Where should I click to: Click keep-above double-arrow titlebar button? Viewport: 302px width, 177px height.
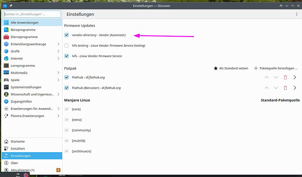tap(281, 6)
